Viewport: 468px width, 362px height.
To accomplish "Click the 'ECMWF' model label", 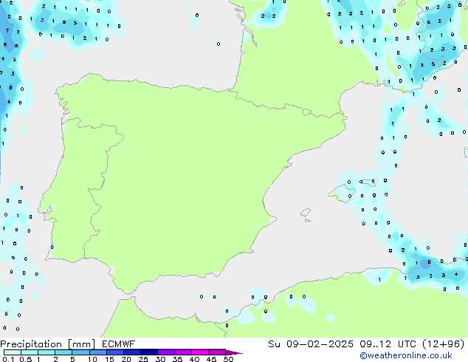I will coord(118,344).
